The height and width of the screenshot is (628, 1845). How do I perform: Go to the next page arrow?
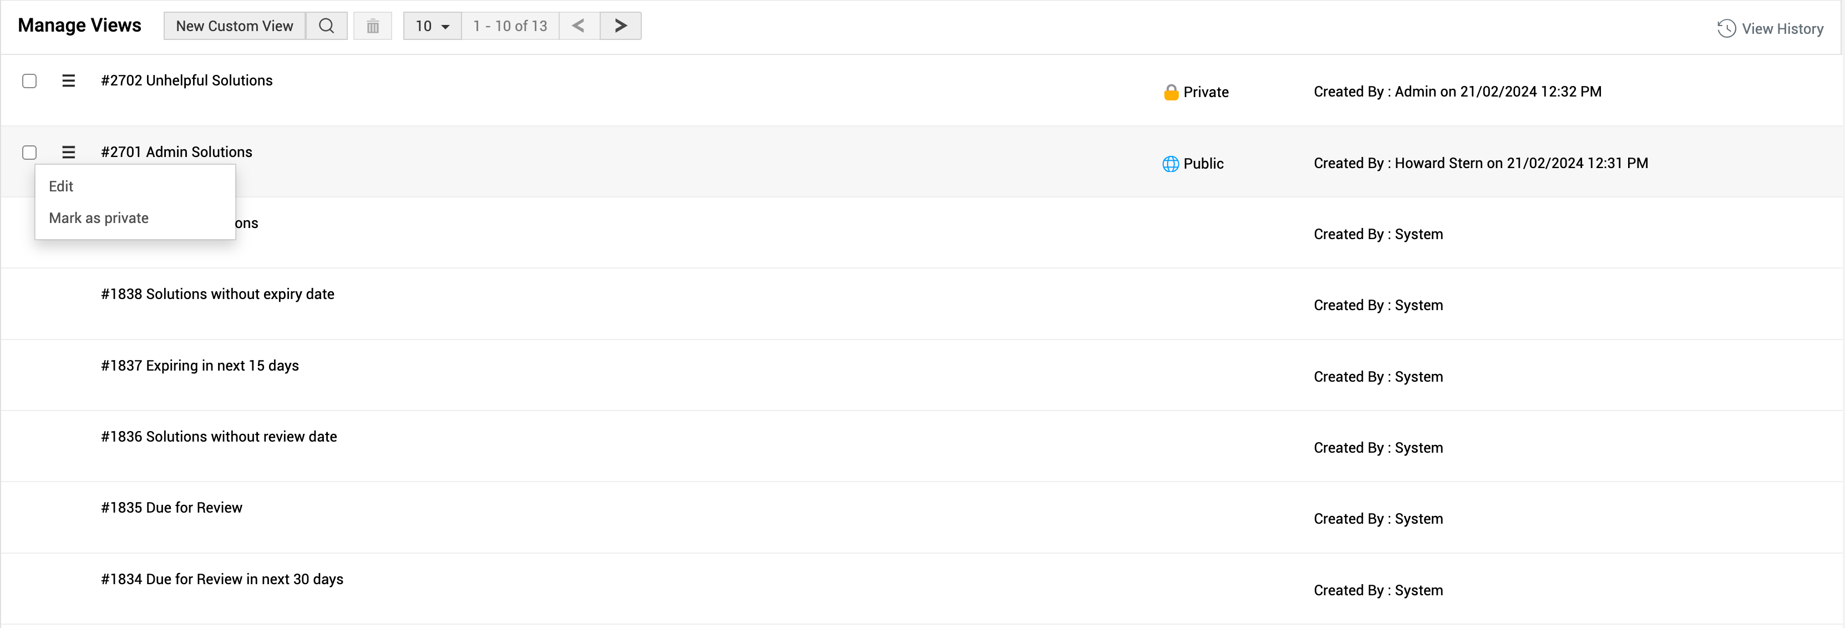tap(620, 26)
